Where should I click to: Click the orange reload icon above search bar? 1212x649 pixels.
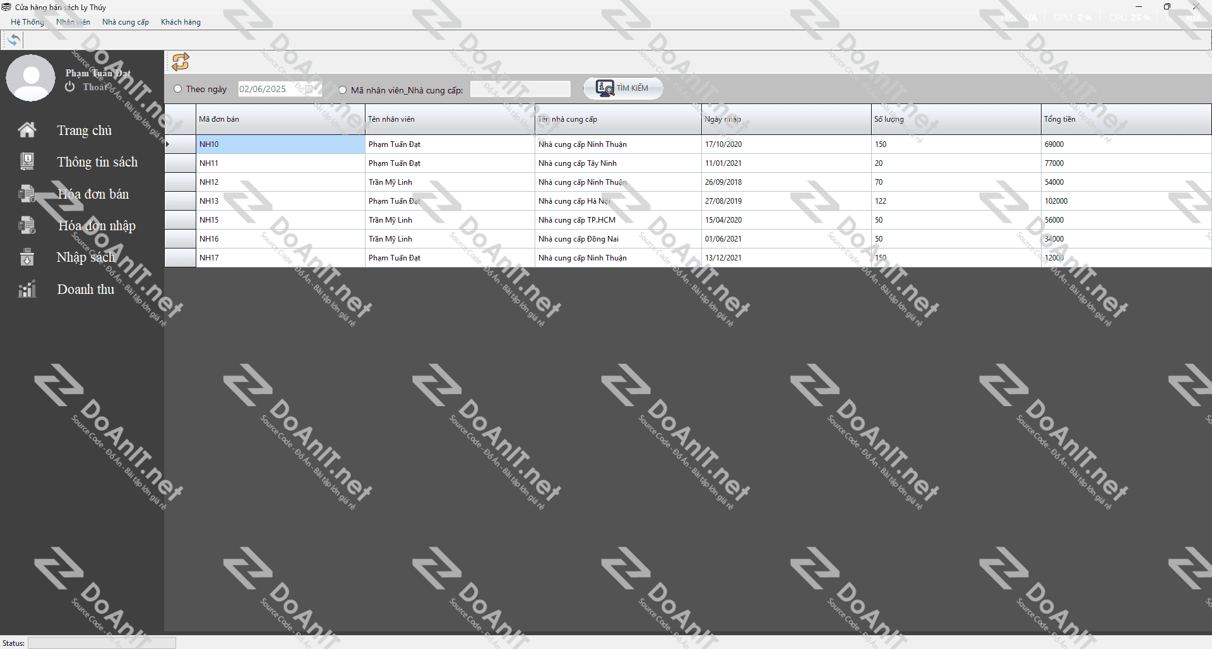tap(181, 62)
